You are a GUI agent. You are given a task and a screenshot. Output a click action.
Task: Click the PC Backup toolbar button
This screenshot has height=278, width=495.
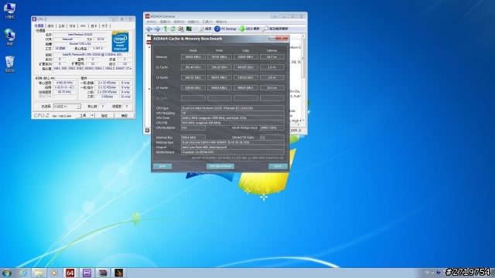coord(225,29)
